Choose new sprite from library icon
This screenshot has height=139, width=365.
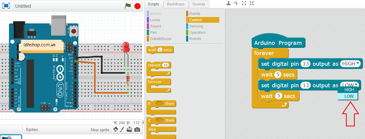115,129
